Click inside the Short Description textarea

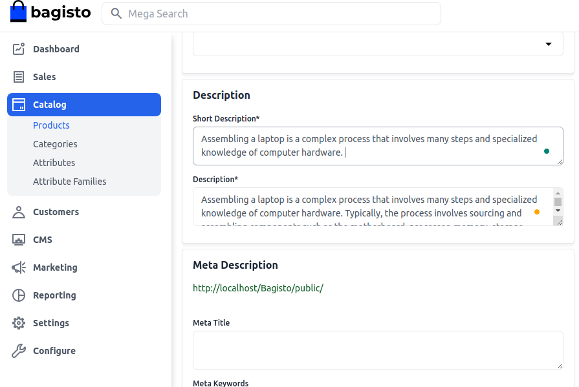point(369,146)
